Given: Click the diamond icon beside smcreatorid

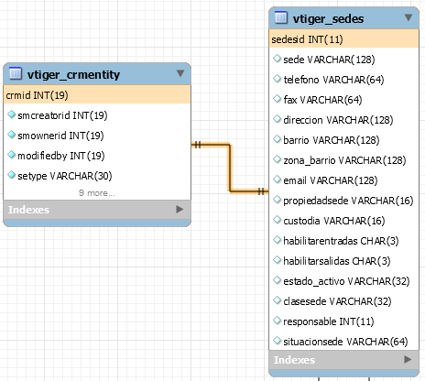Looking at the screenshot, I should pyautogui.click(x=11, y=114).
